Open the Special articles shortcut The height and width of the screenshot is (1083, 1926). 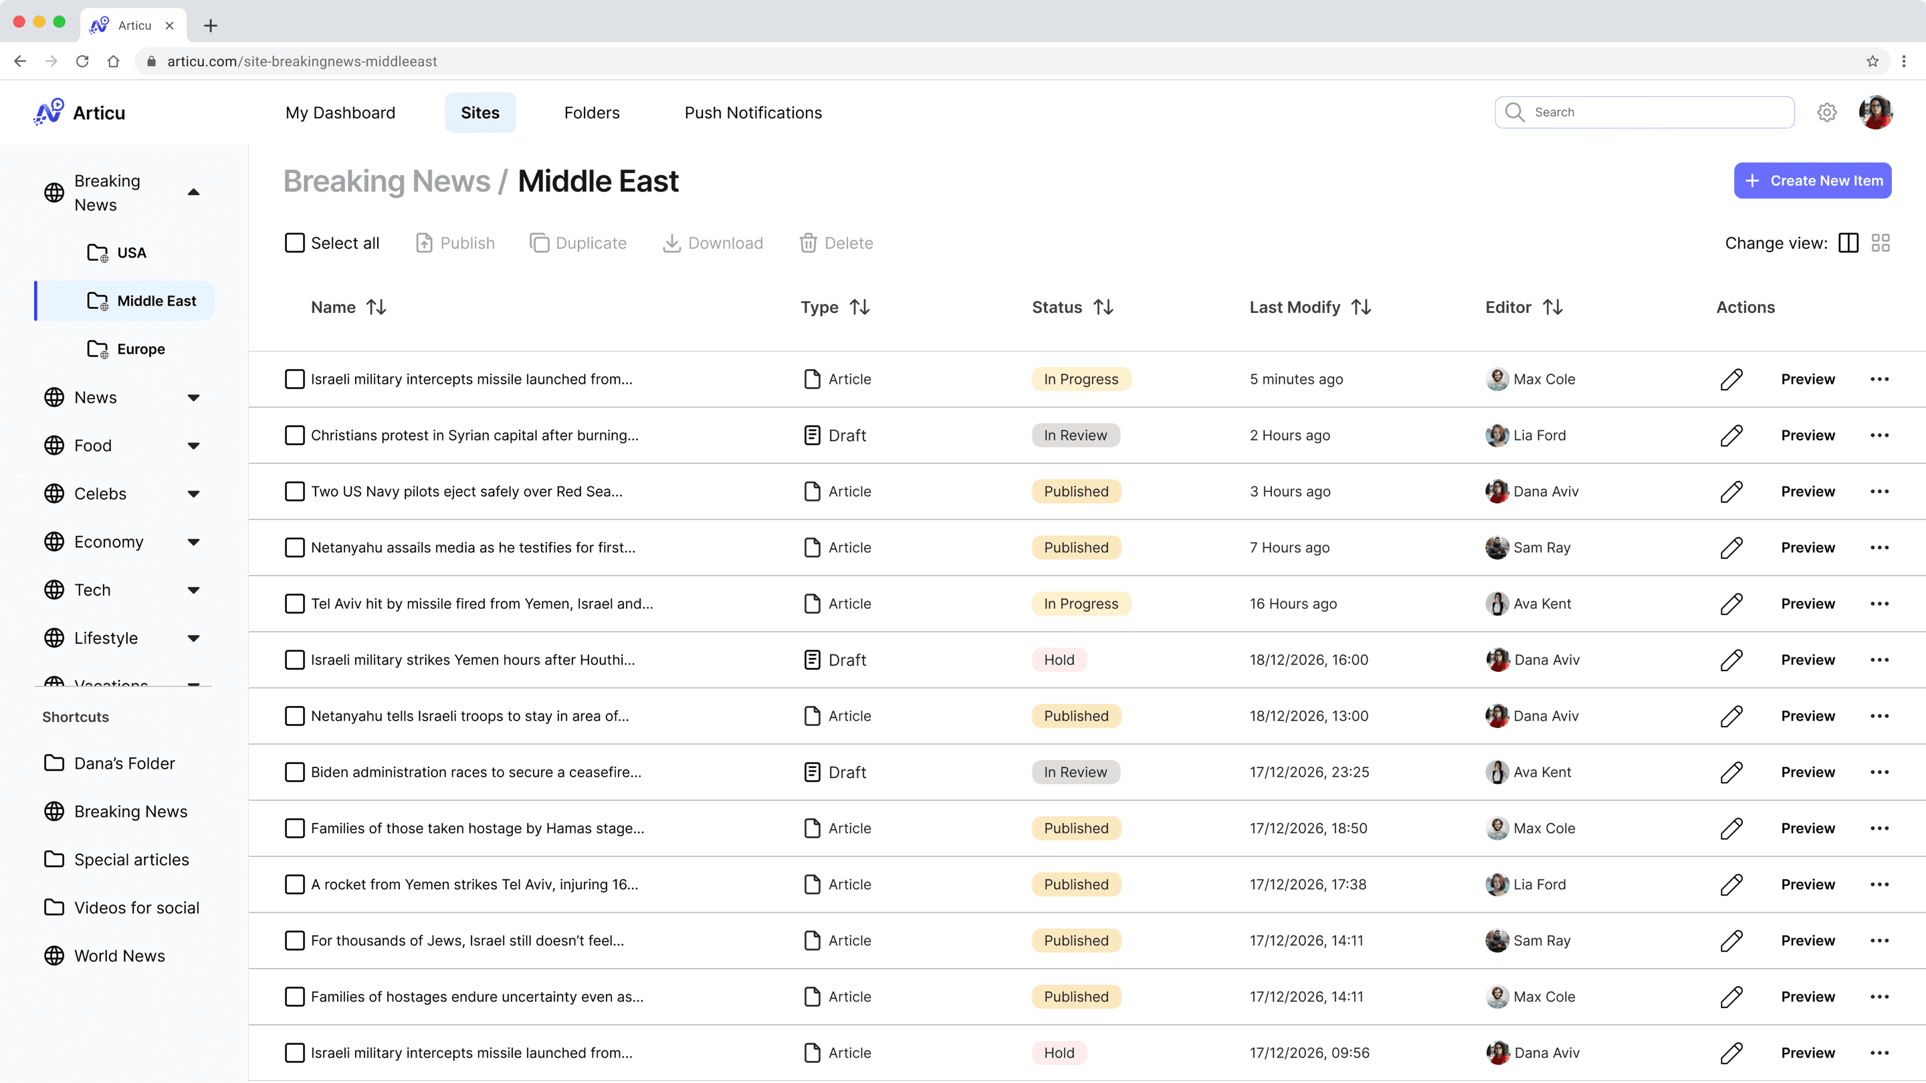click(x=116, y=860)
